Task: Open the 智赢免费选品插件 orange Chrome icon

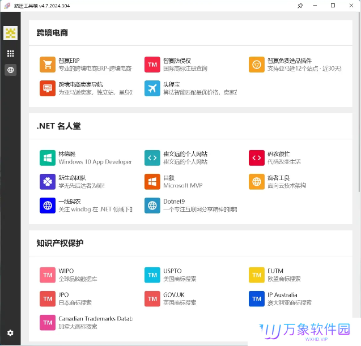Action: [257, 65]
